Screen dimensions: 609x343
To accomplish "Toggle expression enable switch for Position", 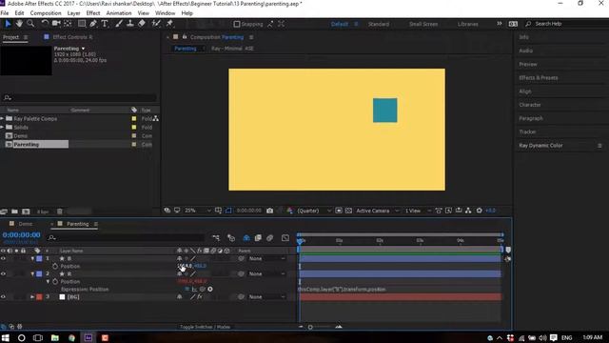I will [x=187, y=290].
